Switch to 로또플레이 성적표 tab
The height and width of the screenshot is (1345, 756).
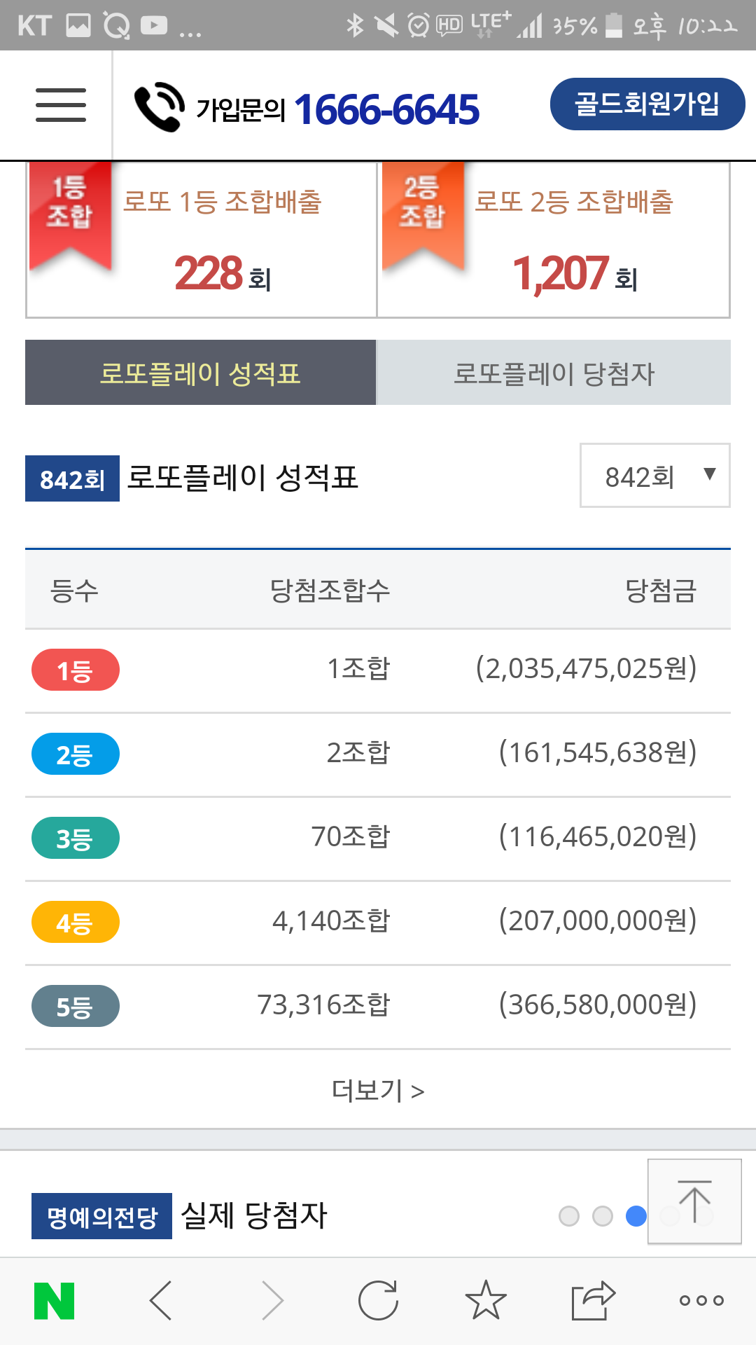pyautogui.click(x=200, y=373)
